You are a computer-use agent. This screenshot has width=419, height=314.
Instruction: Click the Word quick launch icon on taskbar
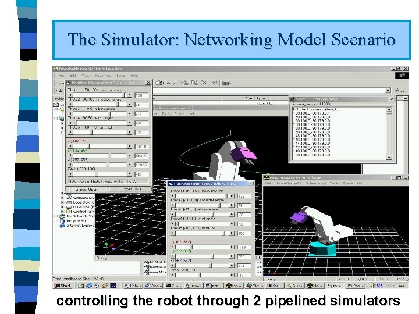coord(113,286)
